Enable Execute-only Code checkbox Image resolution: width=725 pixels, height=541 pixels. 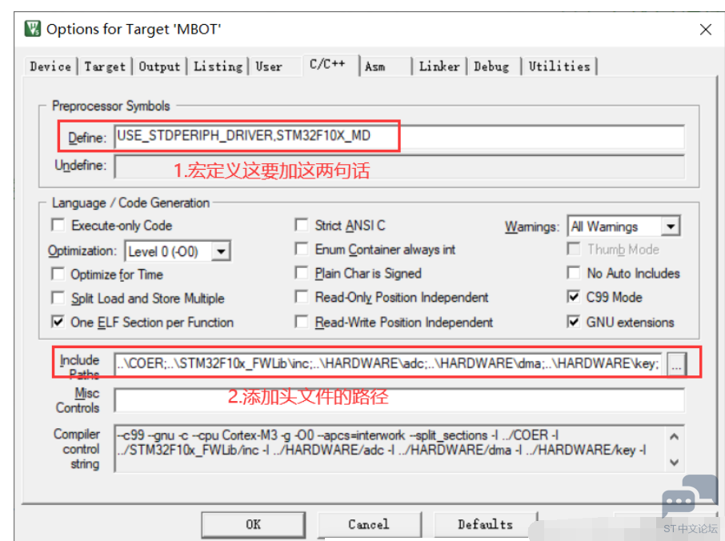58,225
